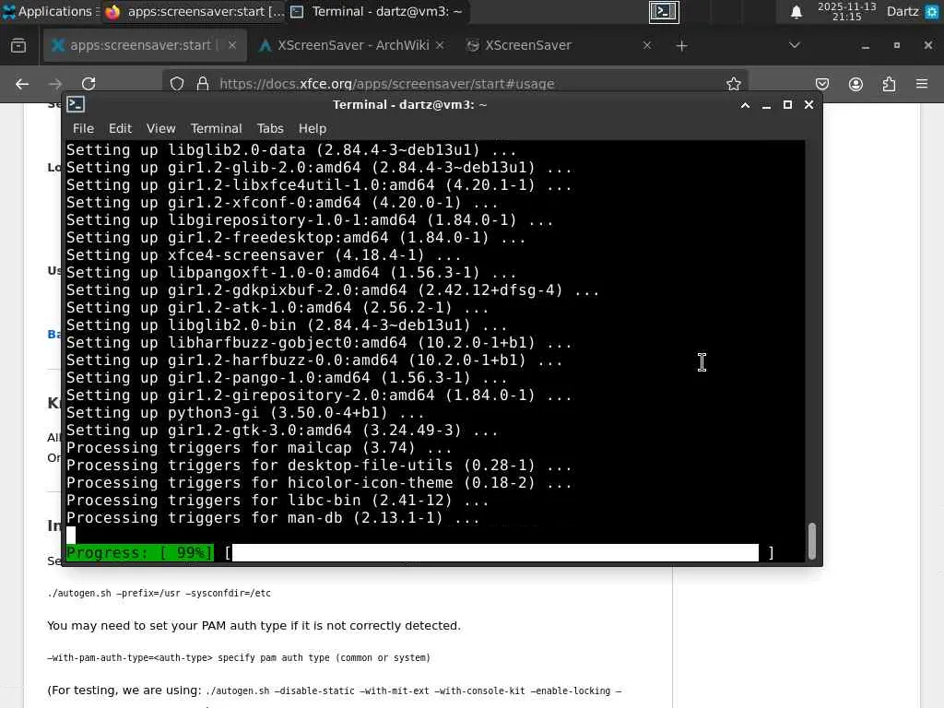Roll up the Terminal window with the up-arrow button
944x708 pixels.
click(745, 105)
